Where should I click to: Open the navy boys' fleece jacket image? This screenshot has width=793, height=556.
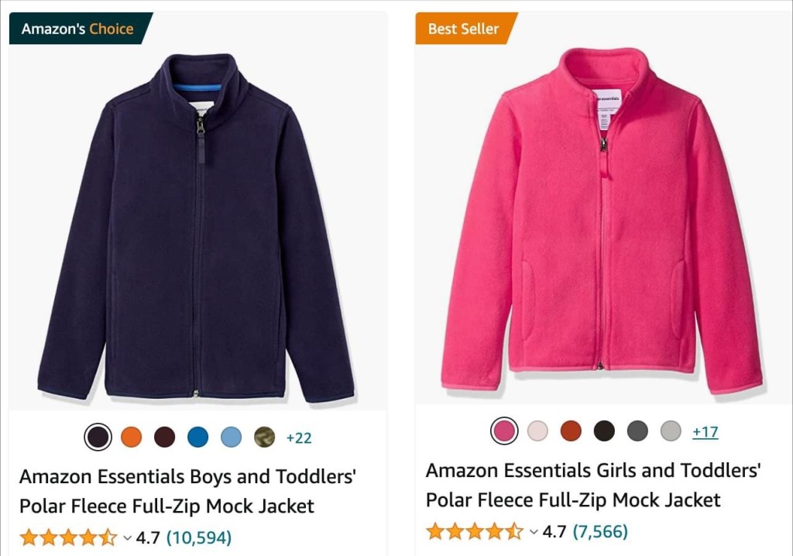pos(197,225)
